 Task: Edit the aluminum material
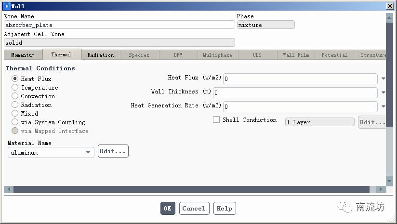pyautogui.click(x=113, y=151)
